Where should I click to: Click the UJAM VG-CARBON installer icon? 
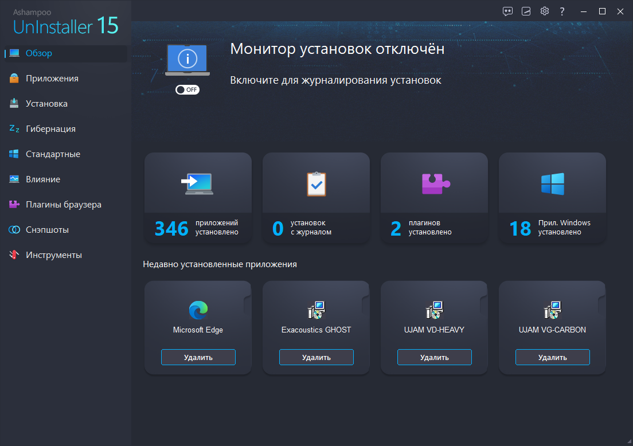pyautogui.click(x=552, y=310)
